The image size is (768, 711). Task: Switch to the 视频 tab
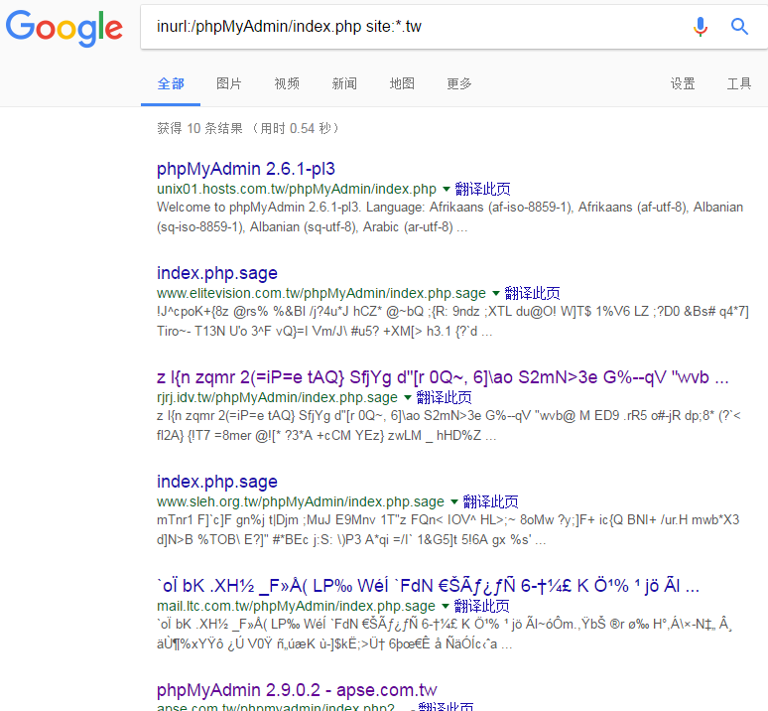point(287,83)
